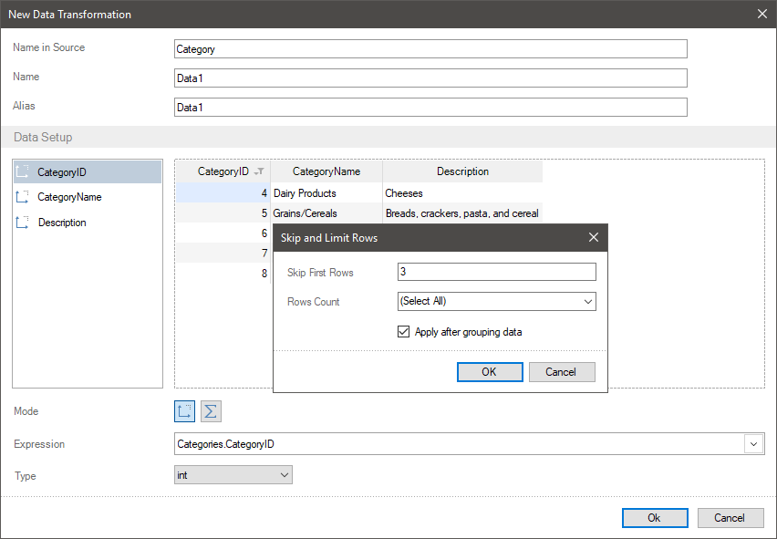Open the Rows Count dropdown
This screenshot has height=539, width=777.
[587, 301]
